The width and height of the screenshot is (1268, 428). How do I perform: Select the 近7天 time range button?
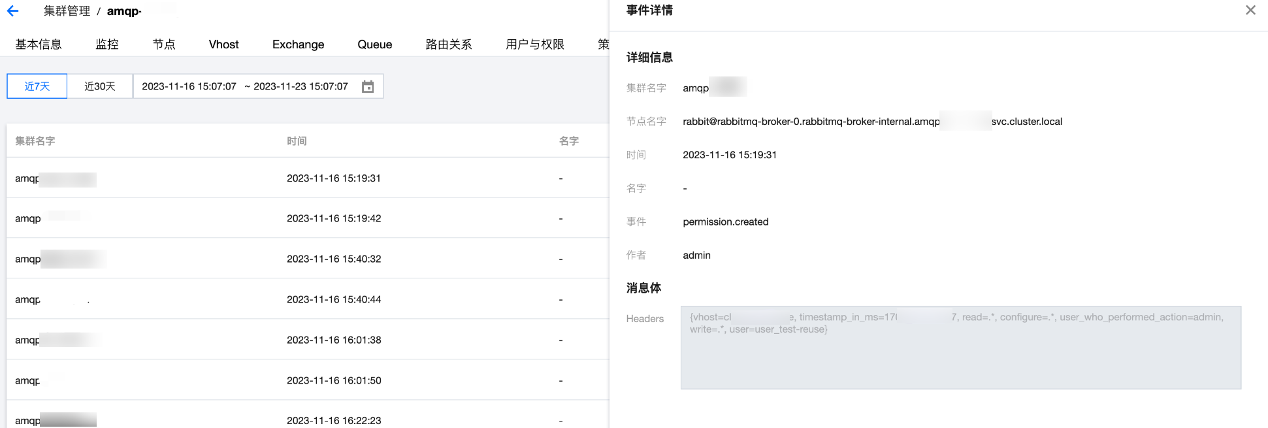(37, 86)
